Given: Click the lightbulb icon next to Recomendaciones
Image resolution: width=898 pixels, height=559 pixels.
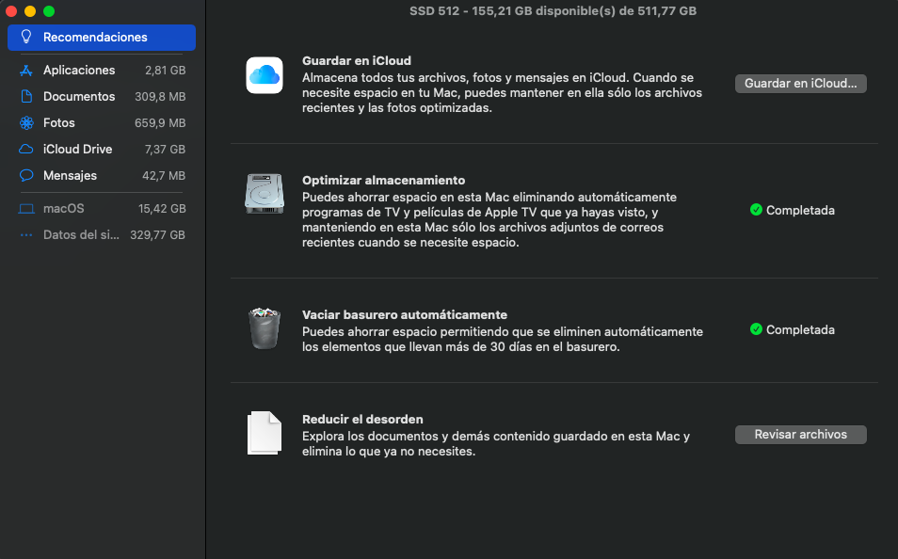Looking at the screenshot, I should [26, 37].
